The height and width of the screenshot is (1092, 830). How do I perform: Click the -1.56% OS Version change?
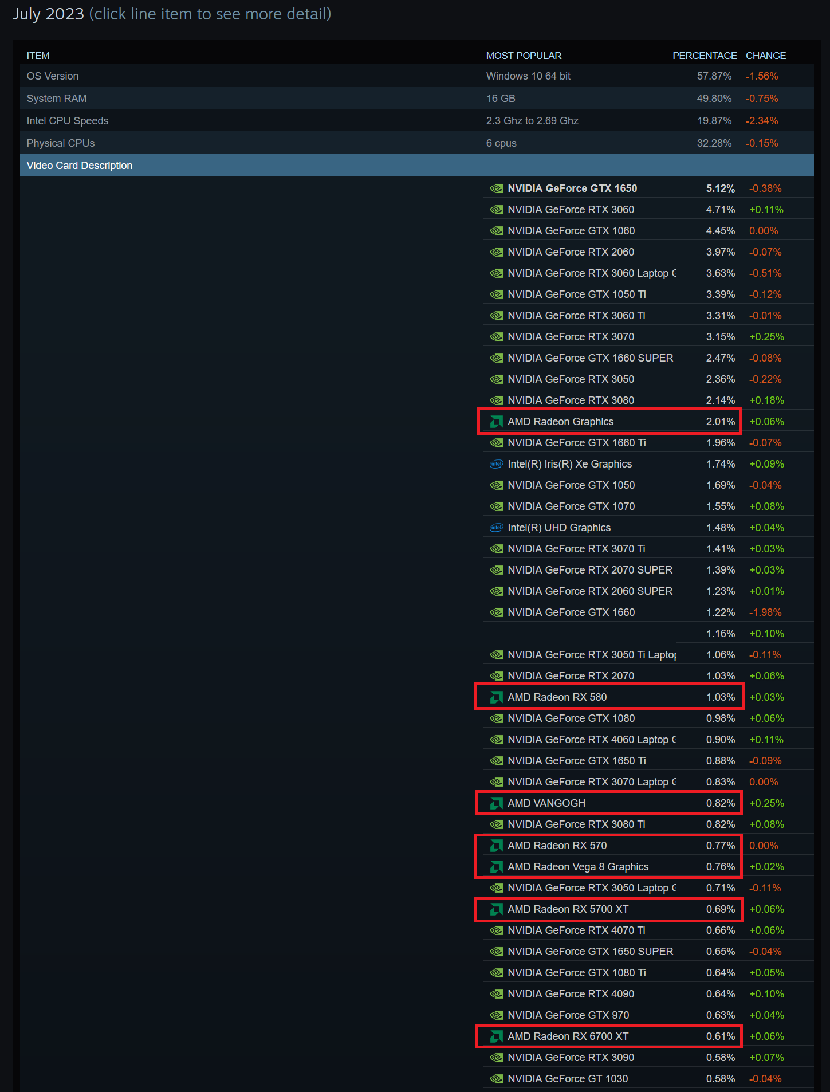762,76
